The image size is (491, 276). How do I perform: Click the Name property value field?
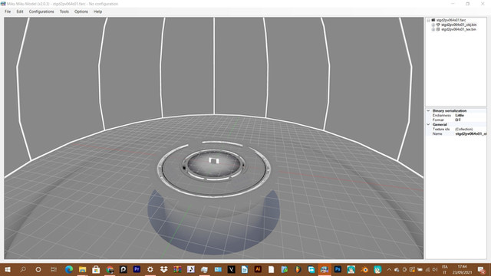[x=470, y=134]
